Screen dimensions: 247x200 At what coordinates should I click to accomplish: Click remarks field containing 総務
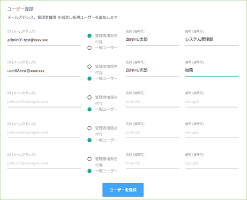click(x=212, y=70)
